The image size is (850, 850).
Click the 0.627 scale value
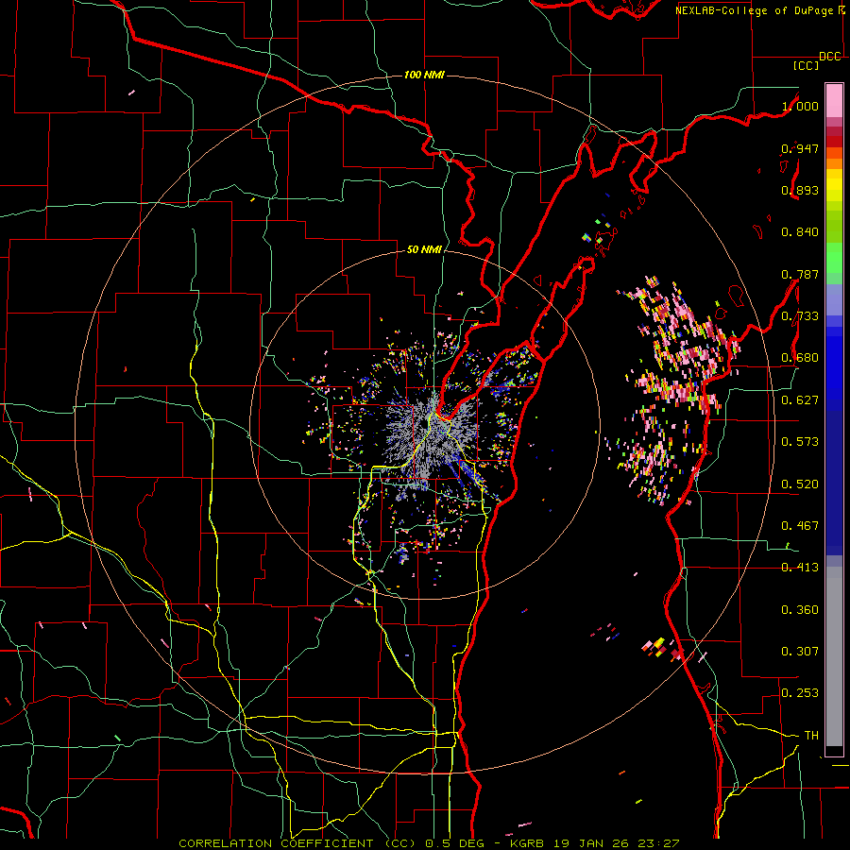tap(800, 400)
